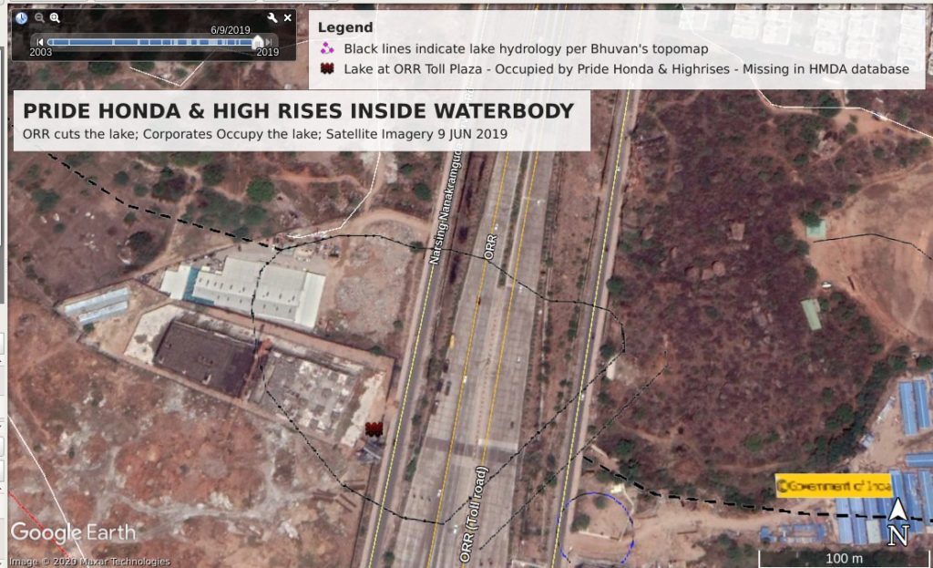
Task: Click the time slider thumb at 6/9/2019
Action: point(258,42)
